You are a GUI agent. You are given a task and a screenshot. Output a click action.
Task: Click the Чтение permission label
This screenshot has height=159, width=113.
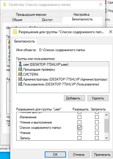point(25,133)
